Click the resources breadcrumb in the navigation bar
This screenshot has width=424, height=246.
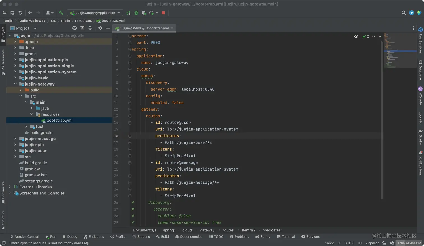pos(83,20)
